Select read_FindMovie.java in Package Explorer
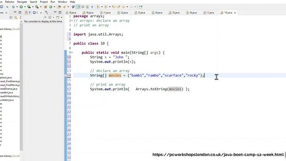 pyautogui.click(x=10, y=85)
